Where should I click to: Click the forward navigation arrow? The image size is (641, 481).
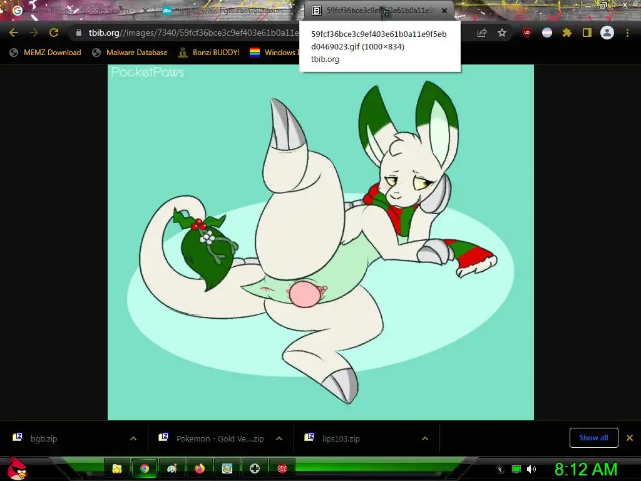(34, 33)
